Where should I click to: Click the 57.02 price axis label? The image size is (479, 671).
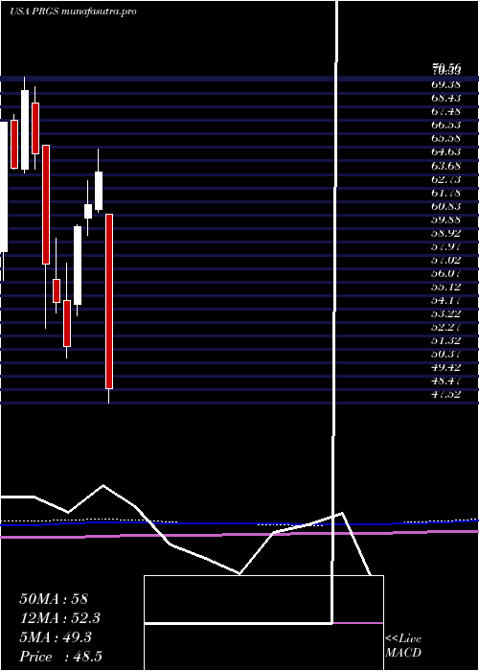tap(445, 260)
